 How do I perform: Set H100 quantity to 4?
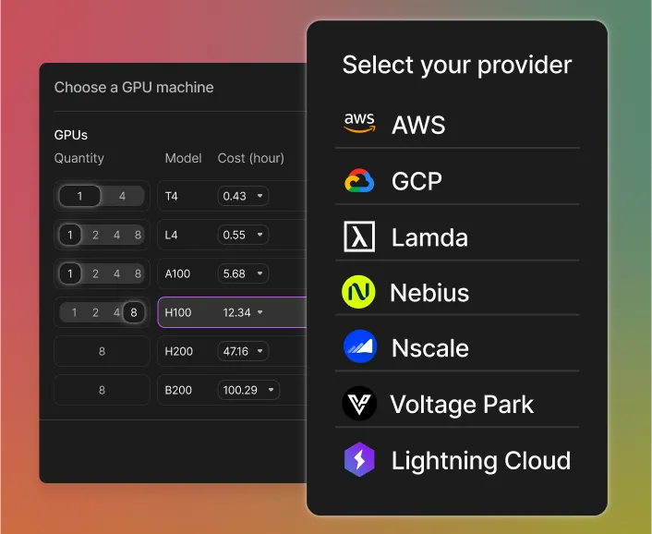pos(116,312)
